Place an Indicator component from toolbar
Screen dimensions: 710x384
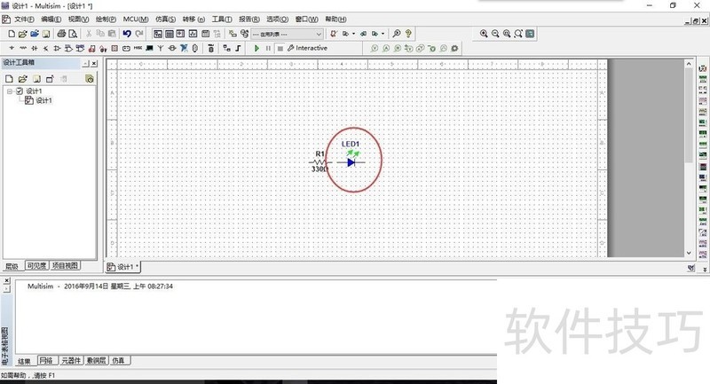(x=114, y=48)
